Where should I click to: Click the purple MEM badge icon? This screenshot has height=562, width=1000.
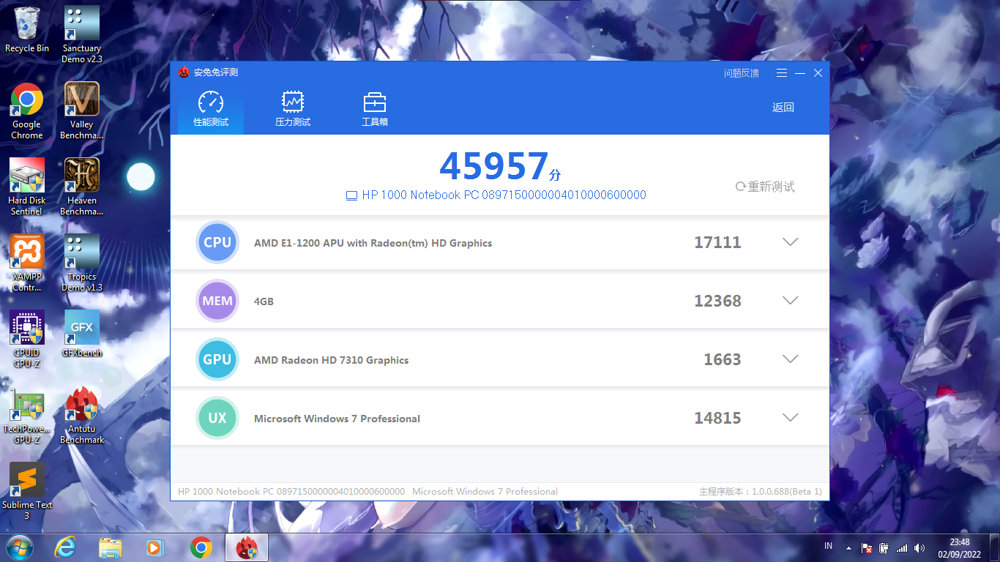click(217, 301)
